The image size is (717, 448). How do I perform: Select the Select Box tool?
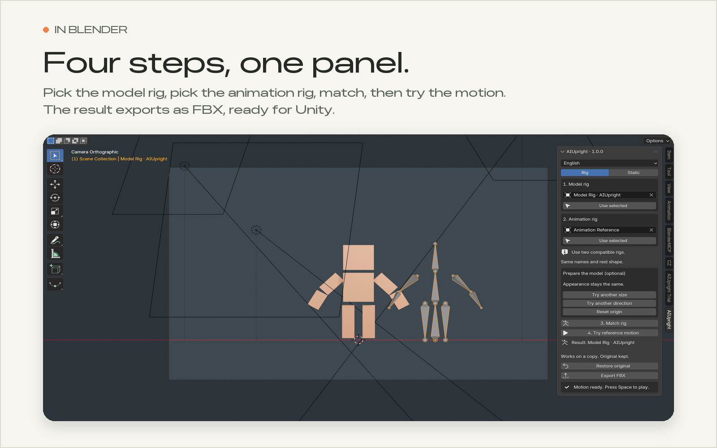[x=55, y=155]
